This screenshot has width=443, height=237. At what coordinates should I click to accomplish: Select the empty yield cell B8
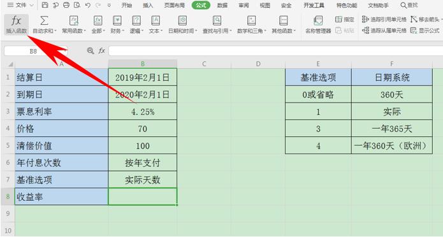143,197
